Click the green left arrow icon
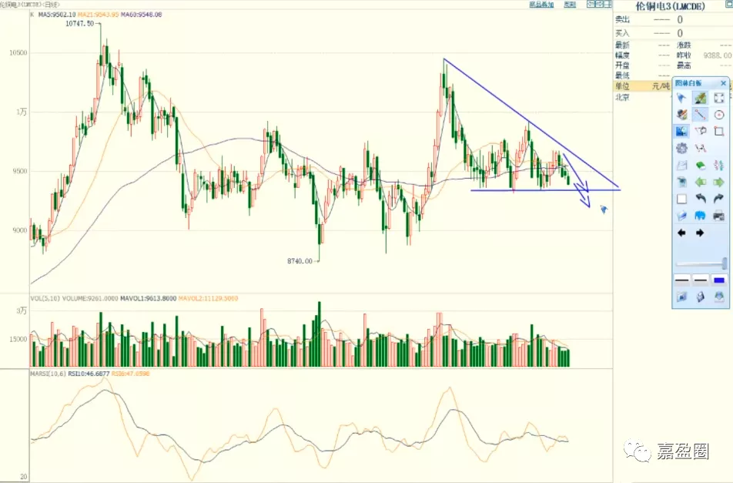 [x=701, y=182]
